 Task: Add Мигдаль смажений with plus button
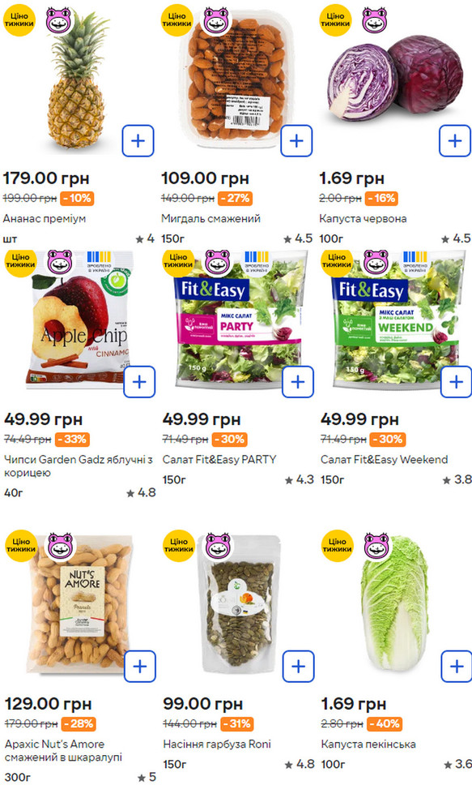(296, 140)
